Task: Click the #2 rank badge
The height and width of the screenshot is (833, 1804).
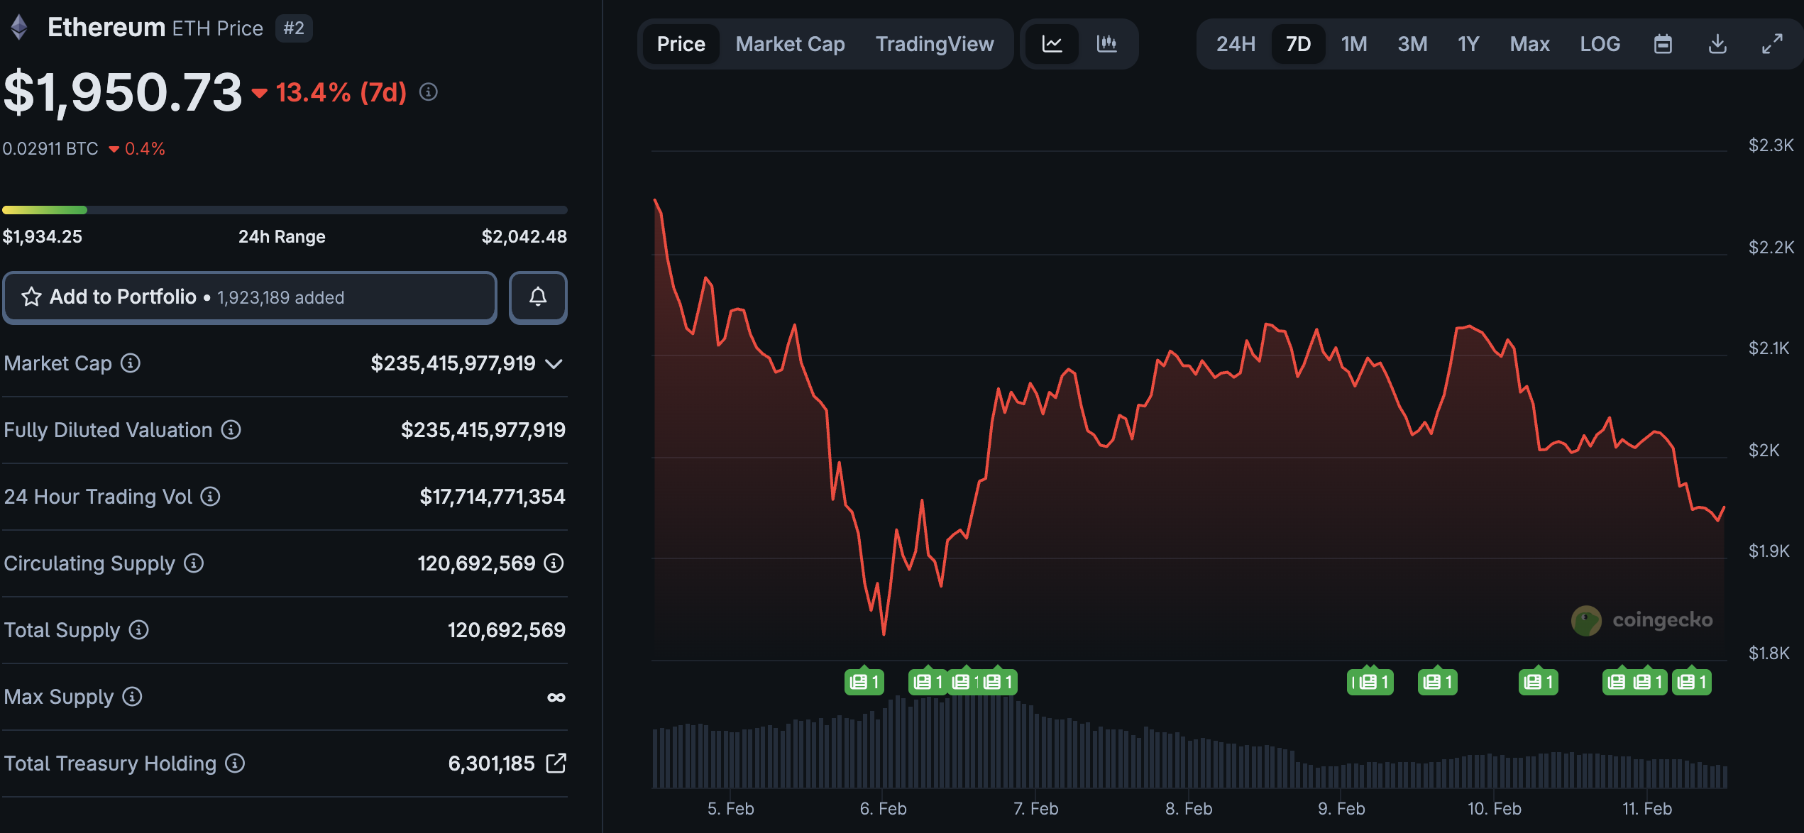Action: tap(294, 28)
